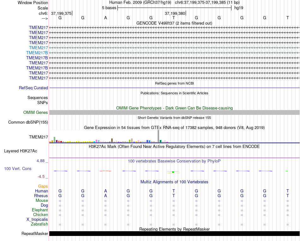
Task: Click the 100 Vert. Cons label
Action: [x=18, y=168]
